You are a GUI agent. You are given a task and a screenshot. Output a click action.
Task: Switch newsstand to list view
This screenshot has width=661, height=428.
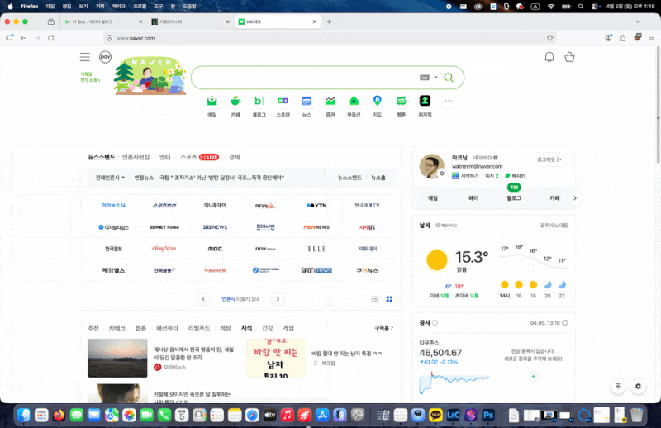pyautogui.click(x=375, y=299)
